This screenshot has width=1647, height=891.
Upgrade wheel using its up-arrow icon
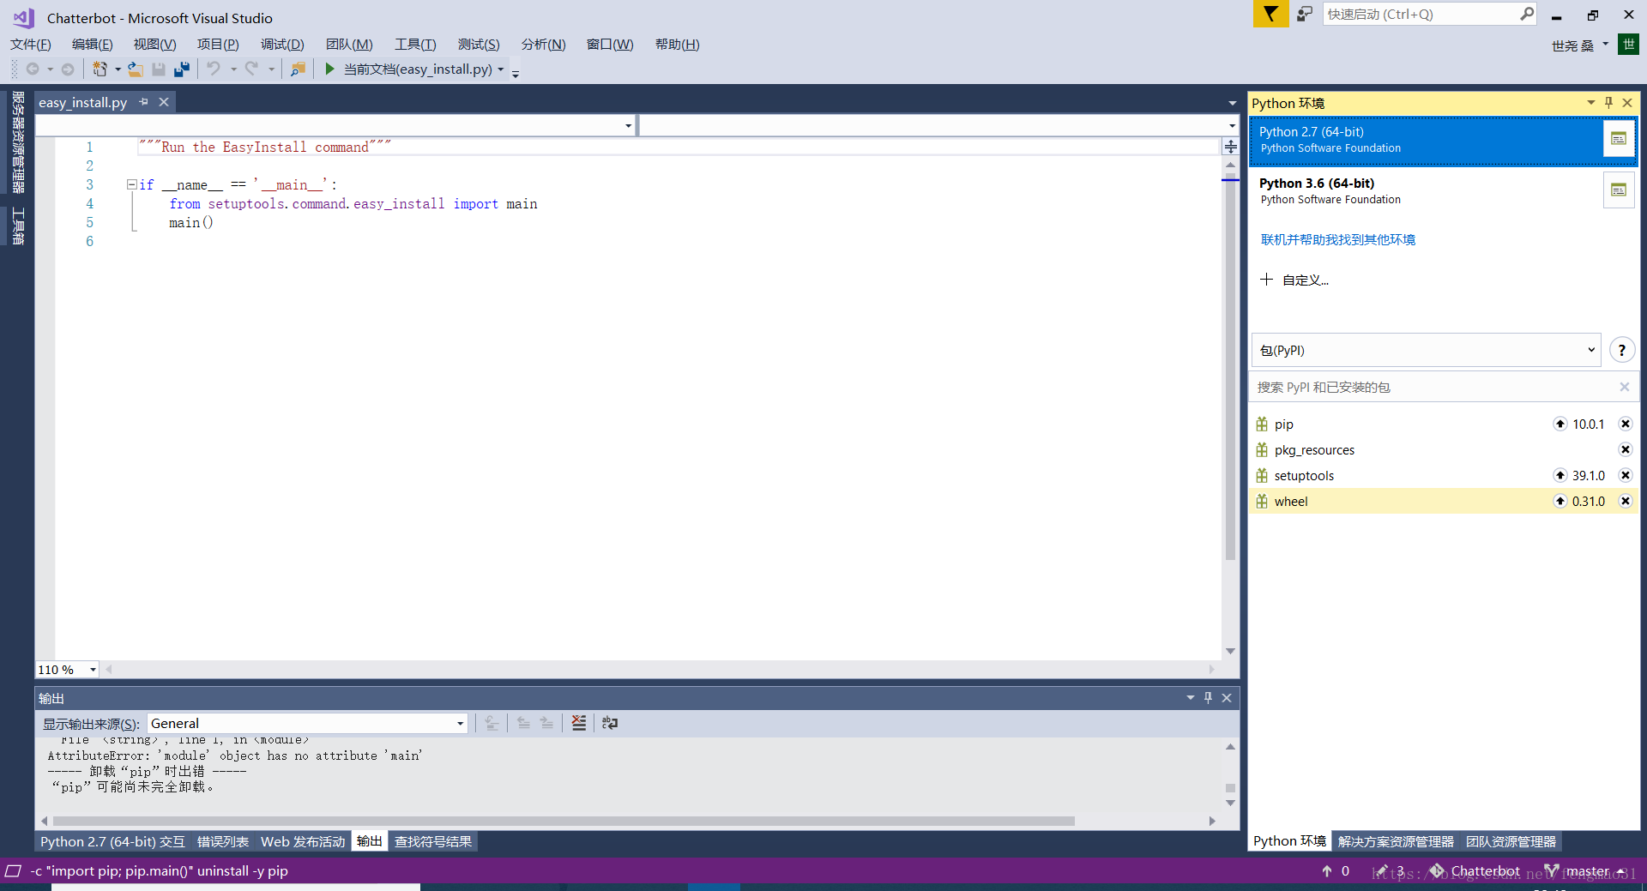point(1560,501)
